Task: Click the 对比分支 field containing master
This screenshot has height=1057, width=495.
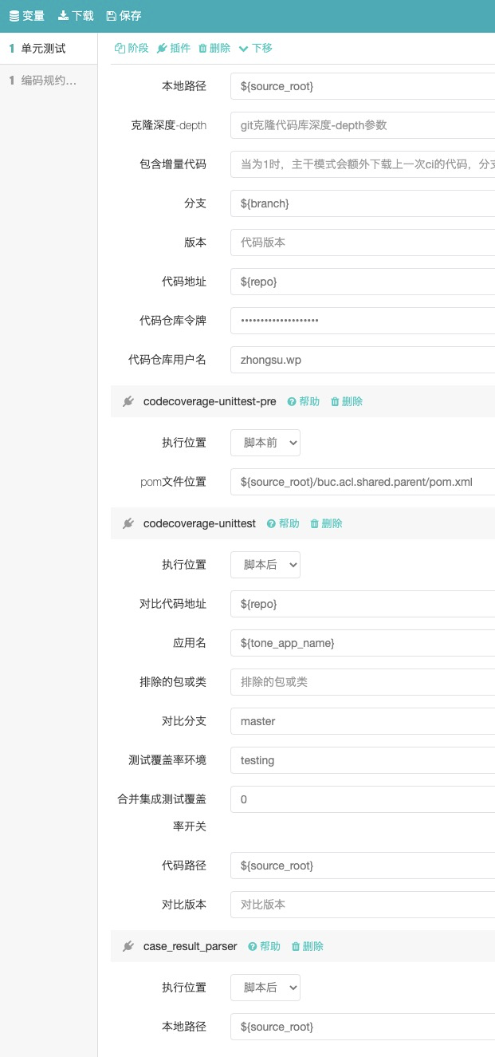Action: coord(363,721)
